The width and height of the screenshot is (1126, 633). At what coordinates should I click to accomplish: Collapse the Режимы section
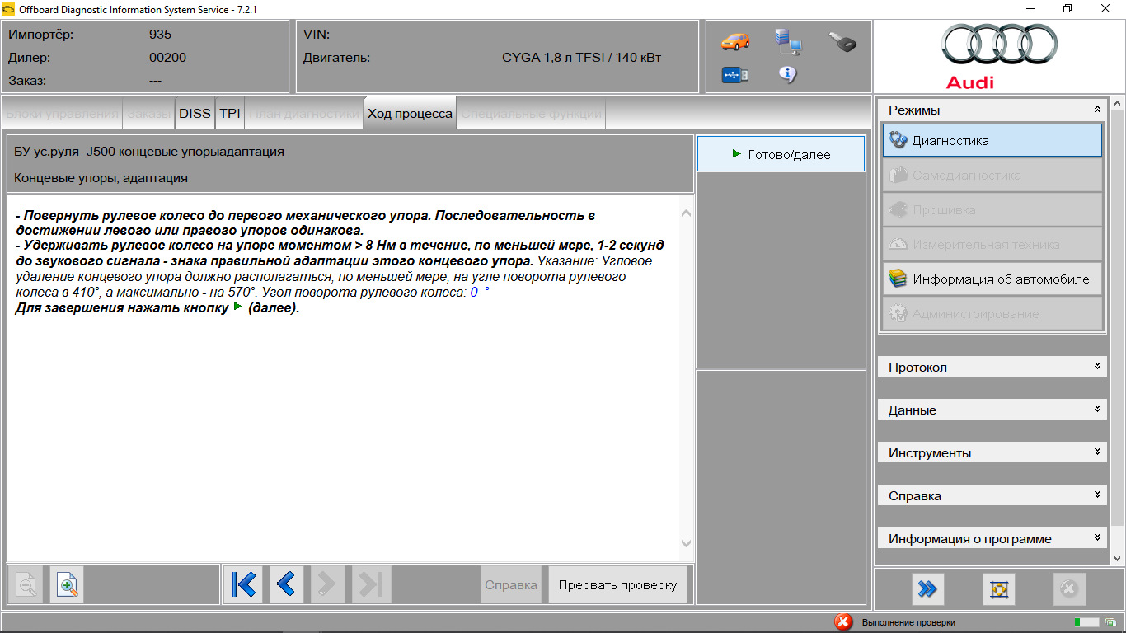tap(992, 110)
